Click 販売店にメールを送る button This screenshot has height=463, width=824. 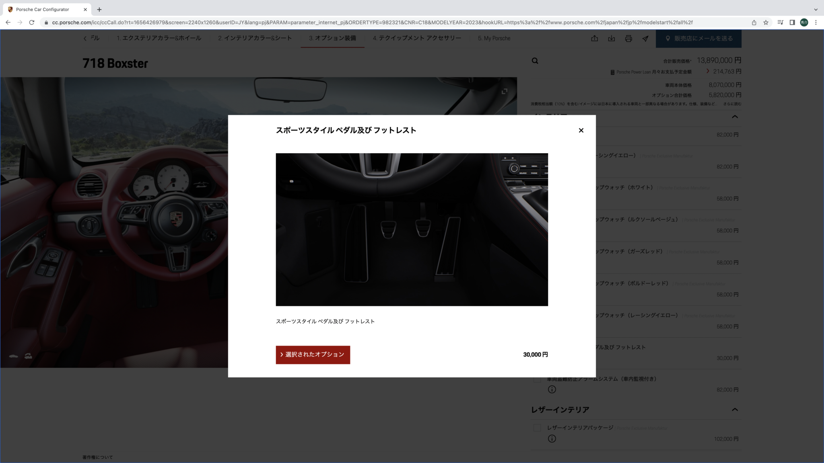tap(698, 39)
